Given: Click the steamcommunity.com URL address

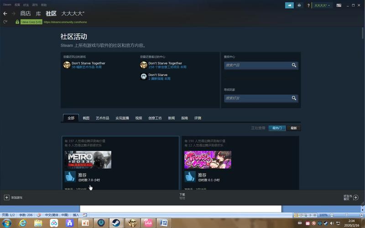Looking at the screenshot, I should tap(65, 22).
